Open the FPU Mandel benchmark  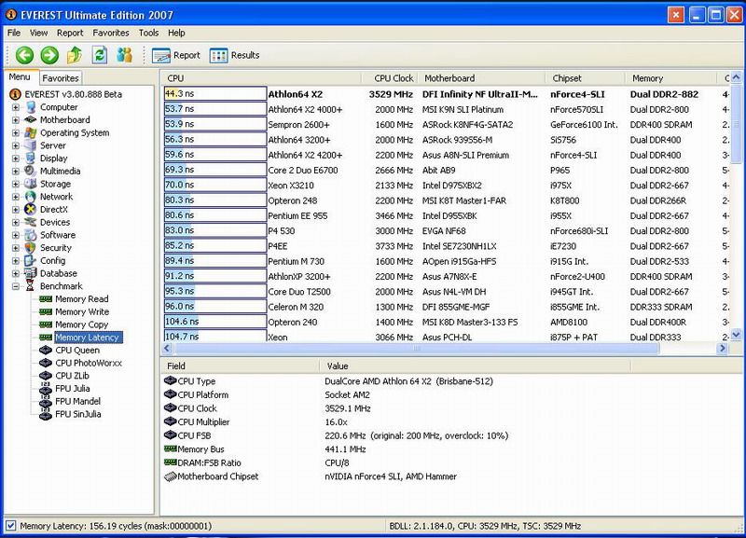click(77, 402)
